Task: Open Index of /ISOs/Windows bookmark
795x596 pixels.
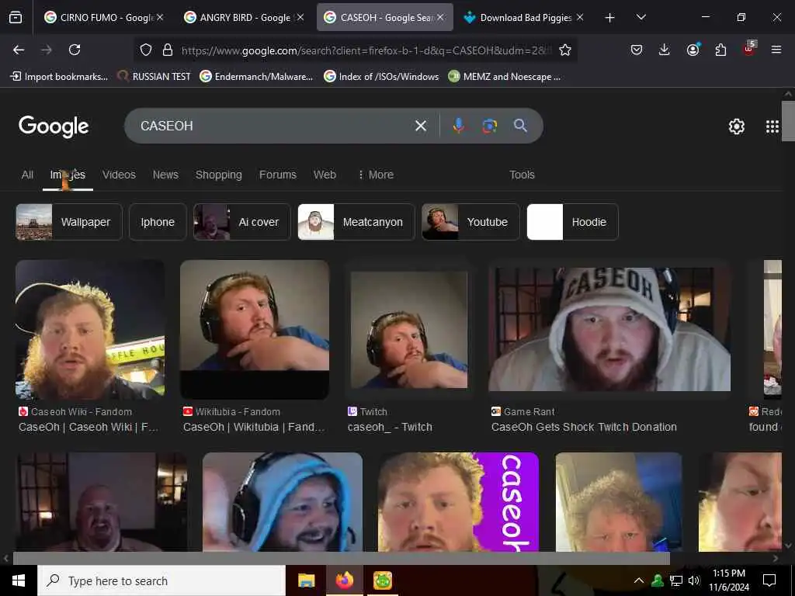Action: point(381,77)
